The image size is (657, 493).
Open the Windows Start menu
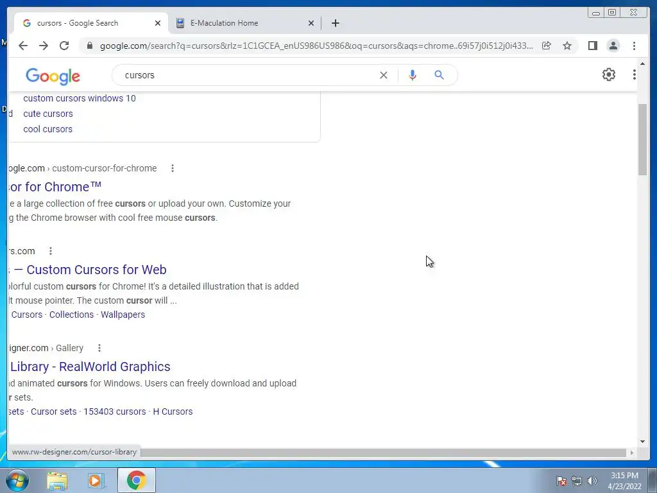17,480
